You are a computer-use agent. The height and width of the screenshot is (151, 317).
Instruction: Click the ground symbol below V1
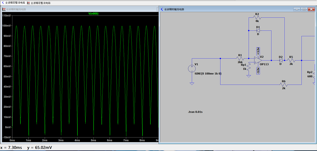click(192, 83)
